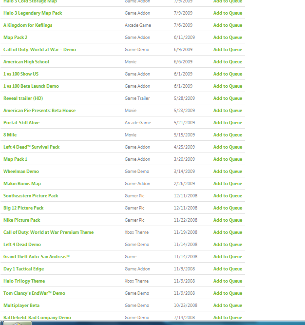The image size is (305, 325).
Task: Open 1 vs 100 Beta Launch Demo link
Action: 31,86
